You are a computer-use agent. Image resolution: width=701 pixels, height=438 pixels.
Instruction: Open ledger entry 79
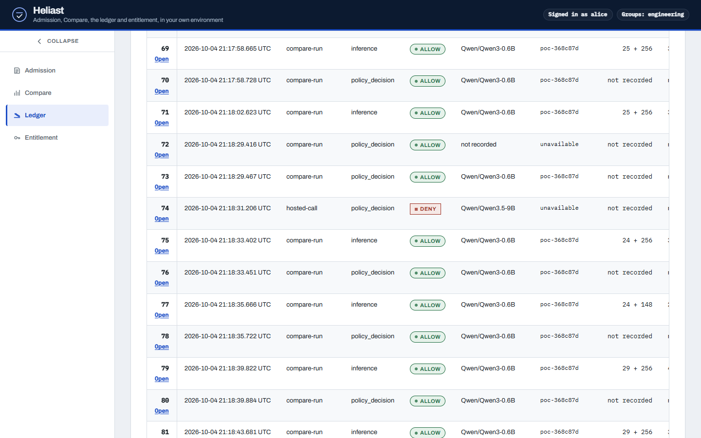coord(162,379)
